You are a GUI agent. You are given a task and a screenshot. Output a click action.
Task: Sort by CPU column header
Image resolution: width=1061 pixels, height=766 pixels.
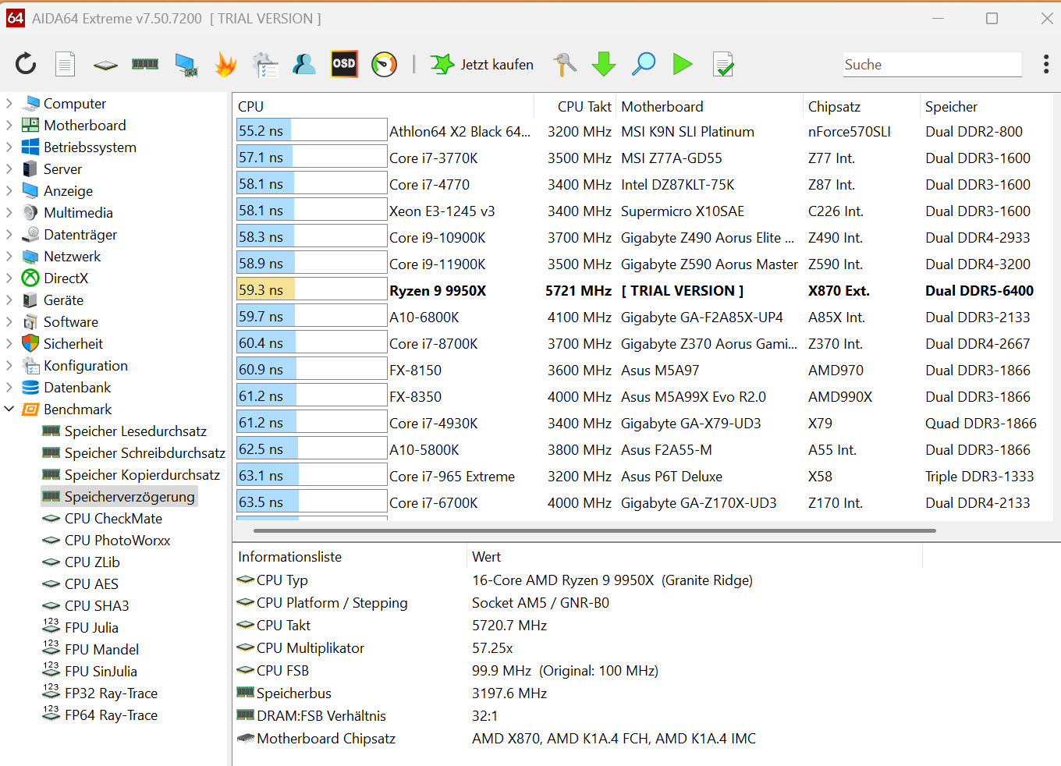click(x=383, y=106)
